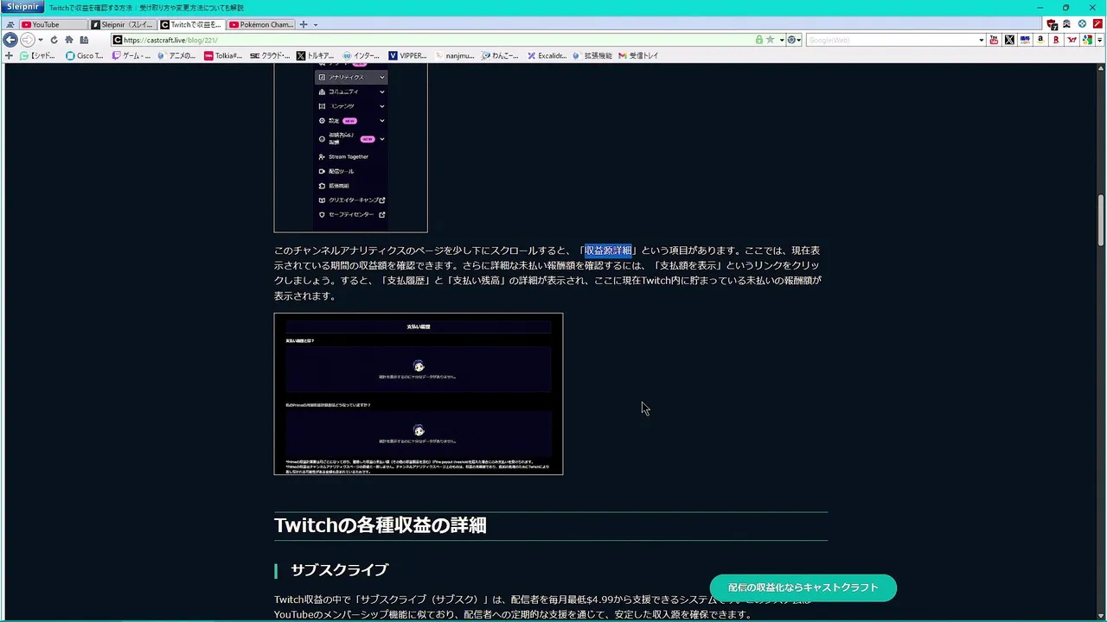Image resolution: width=1107 pixels, height=622 pixels.
Task: Click the blue circular extension icon
Action: pyautogui.click(x=1082, y=24)
